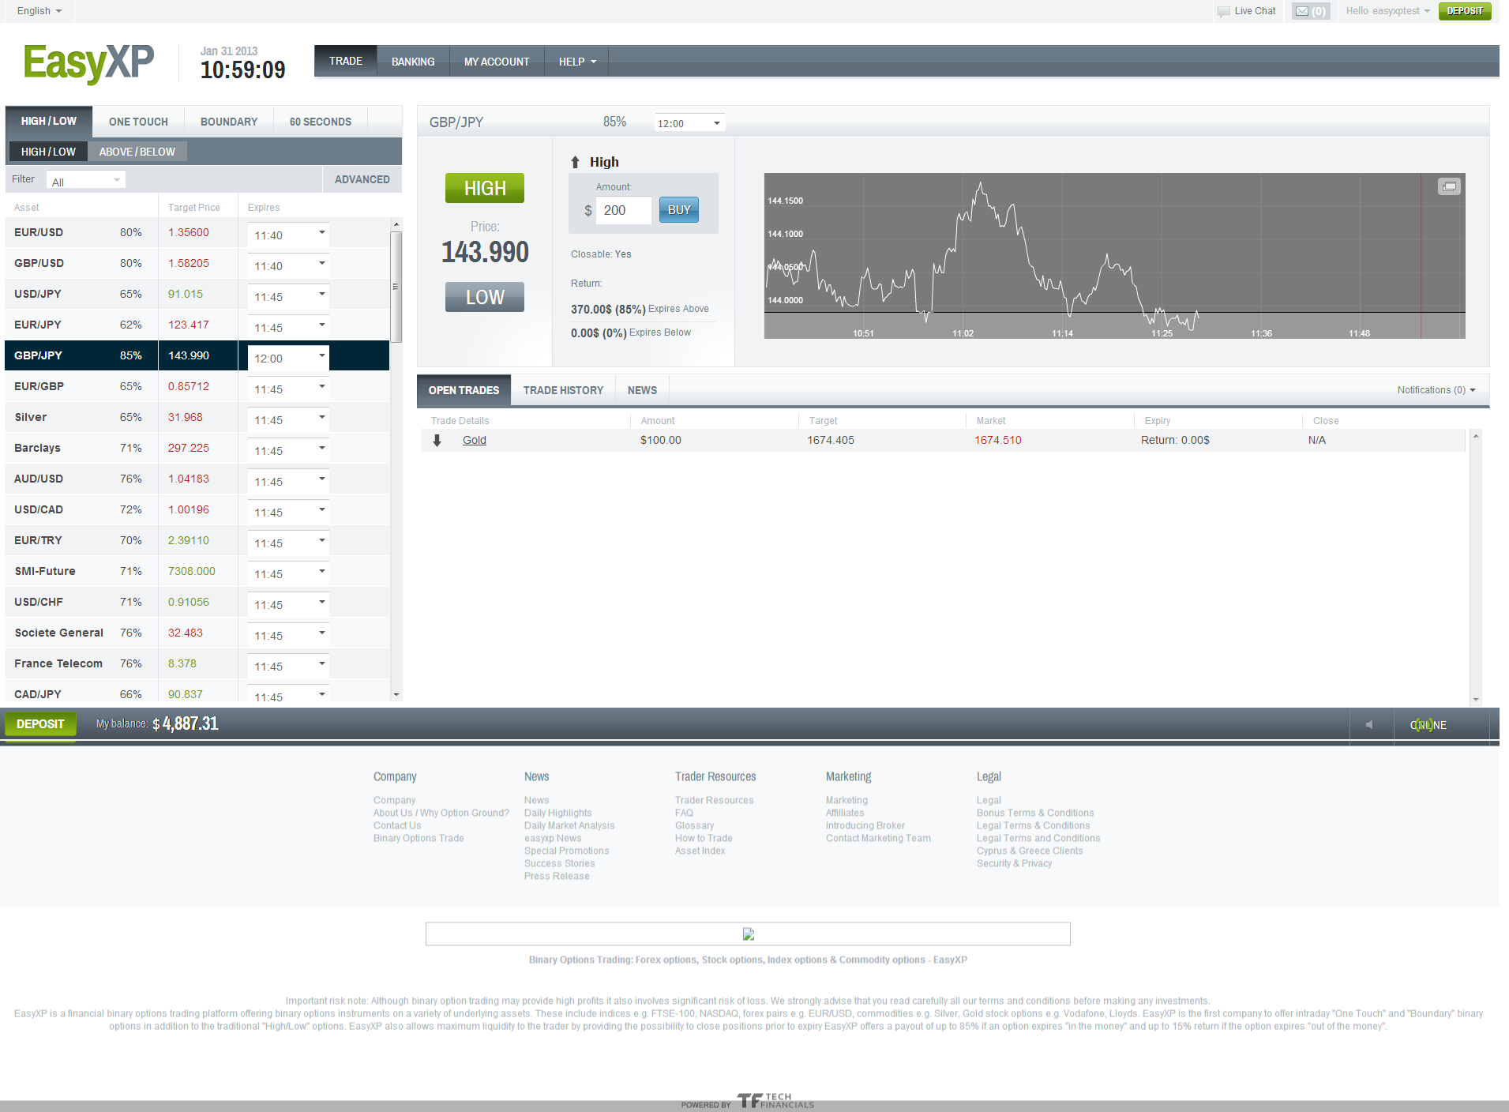Click the Amount input field

click(x=623, y=210)
